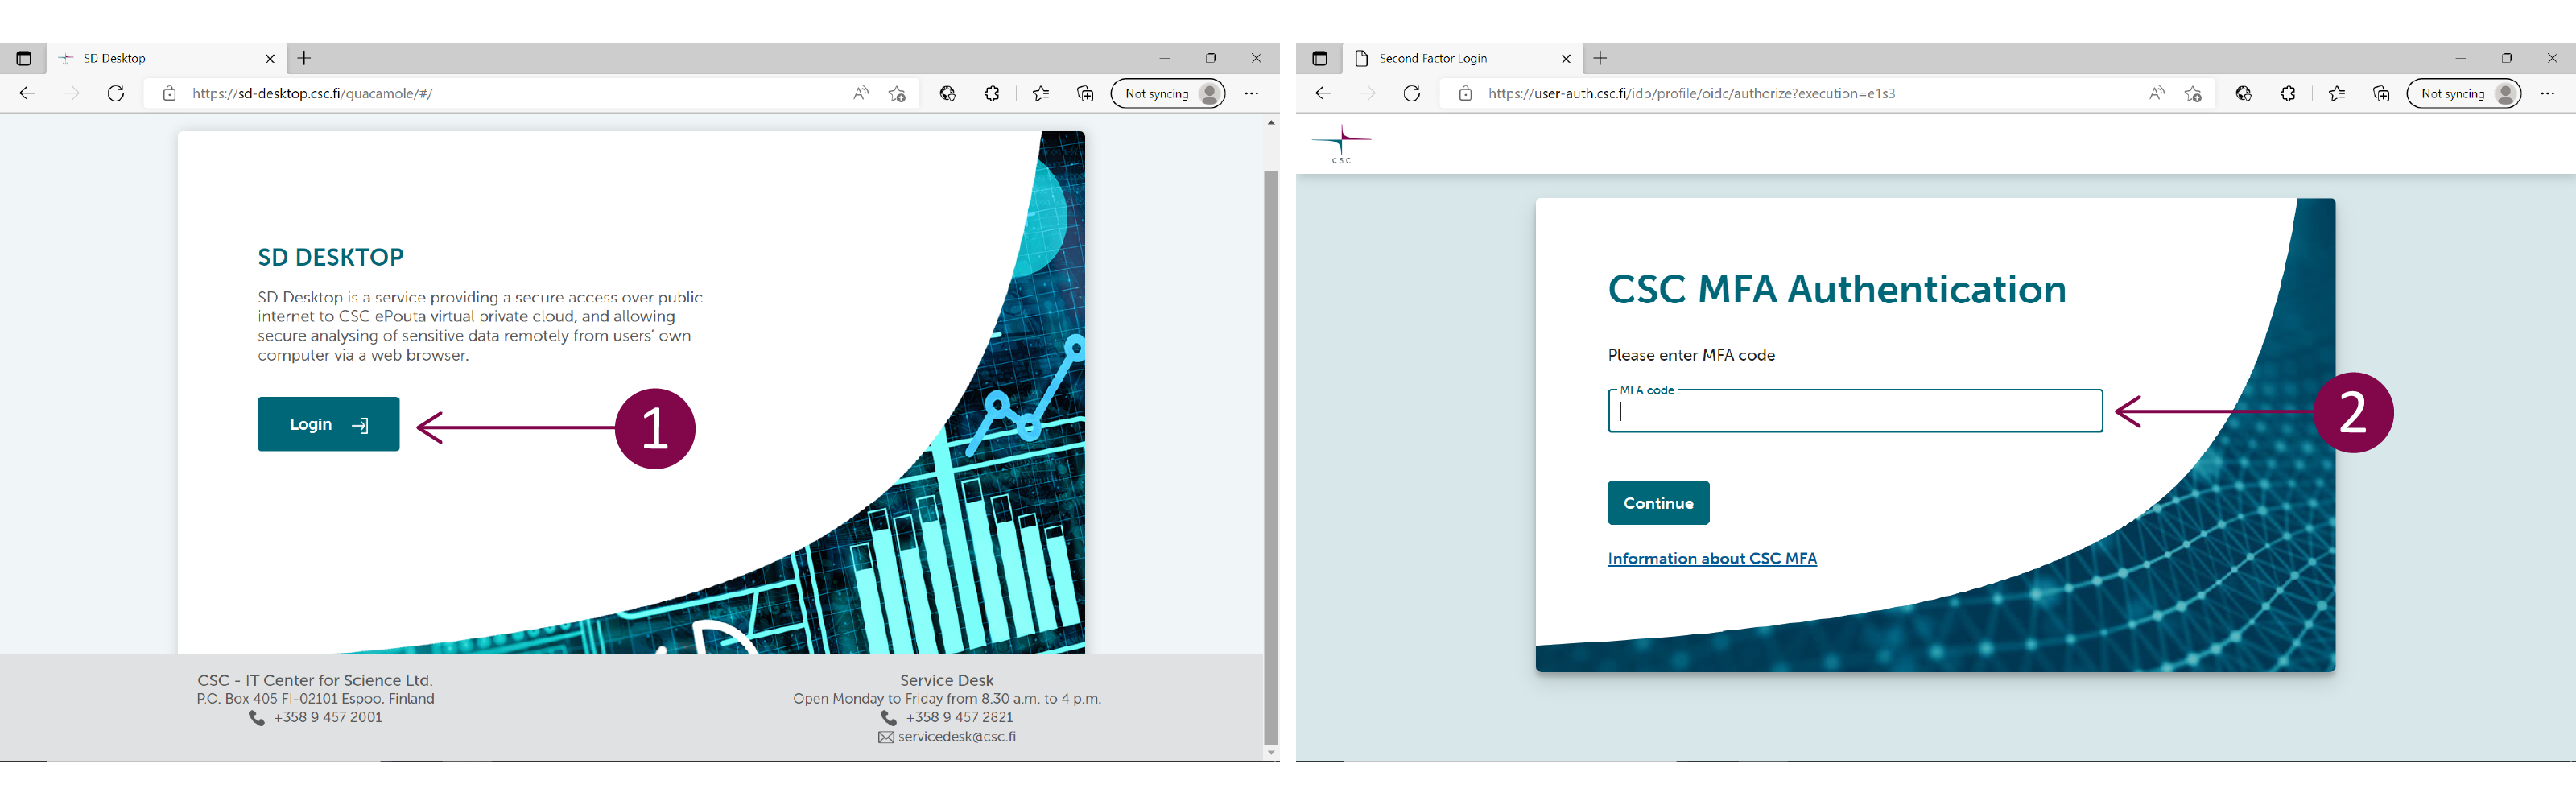View site info lock icon in SD Desktop window

pyautogui.click(x=170, y=93)
